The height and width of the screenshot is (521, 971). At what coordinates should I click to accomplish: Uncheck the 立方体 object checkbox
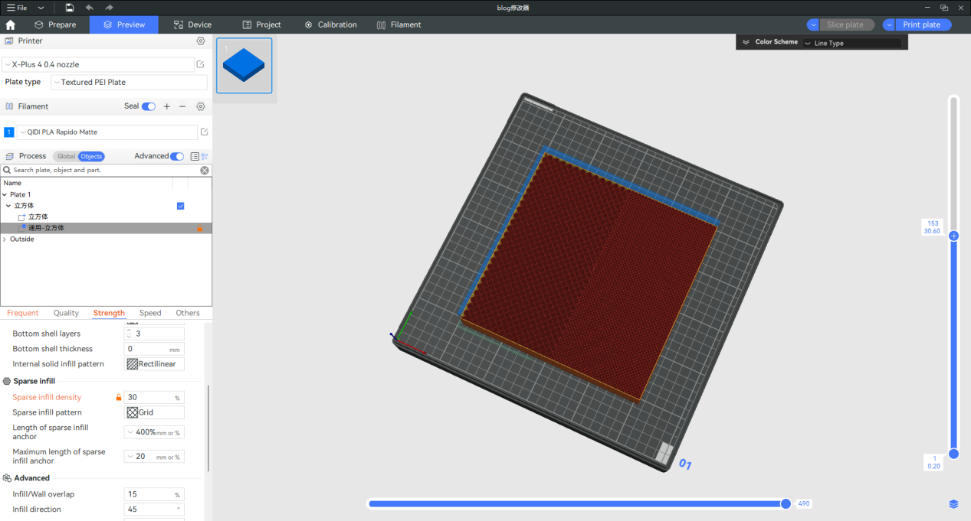[x=181, y=206]
